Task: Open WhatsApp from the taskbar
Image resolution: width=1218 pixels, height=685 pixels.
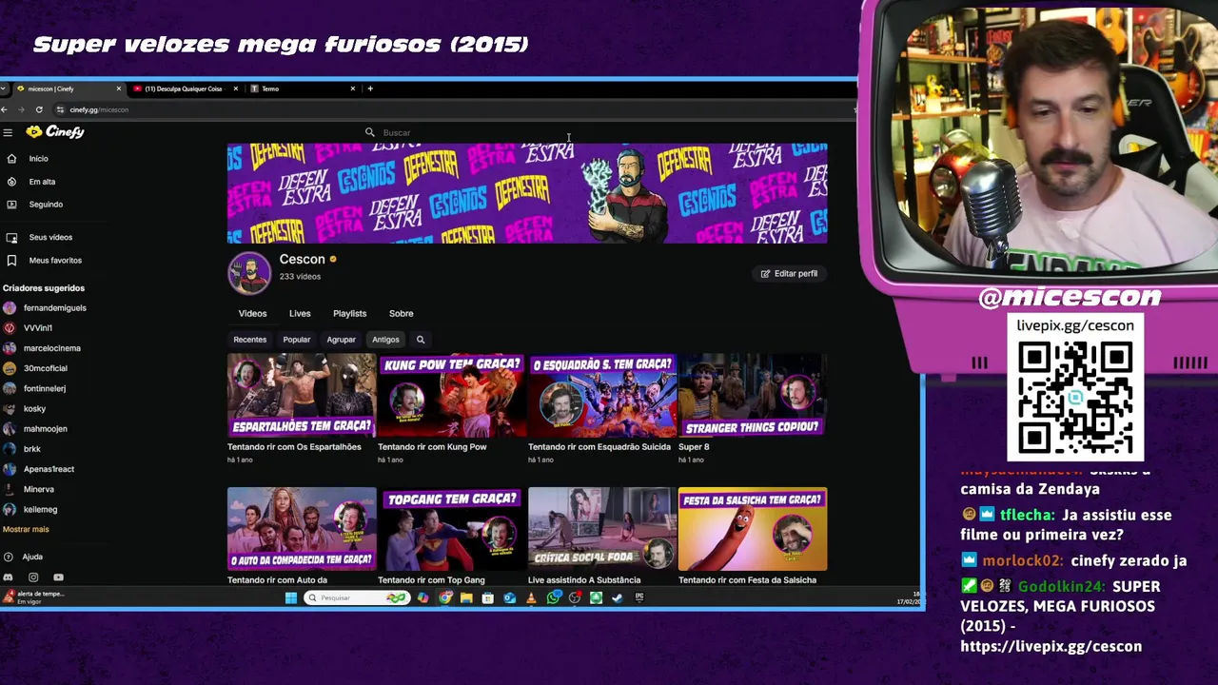Action: 553,597
